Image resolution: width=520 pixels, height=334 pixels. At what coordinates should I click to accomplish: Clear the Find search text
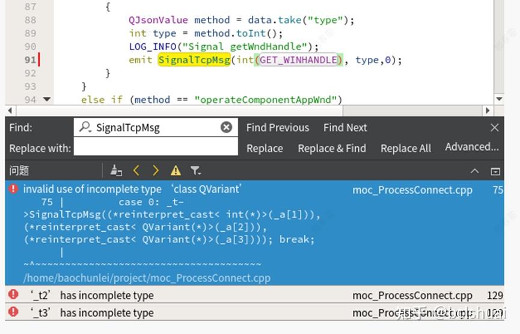tap(226, 127)
